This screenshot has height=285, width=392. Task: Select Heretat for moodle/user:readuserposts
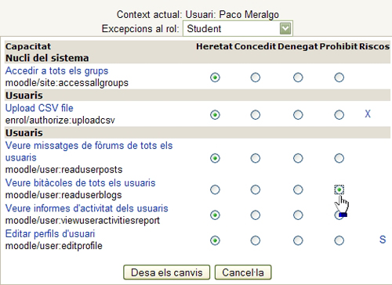[x=215, y=158]
